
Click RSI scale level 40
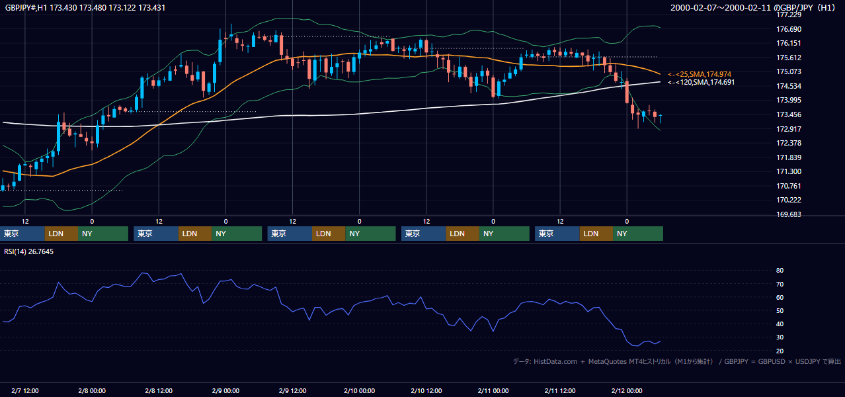(780, 324)
